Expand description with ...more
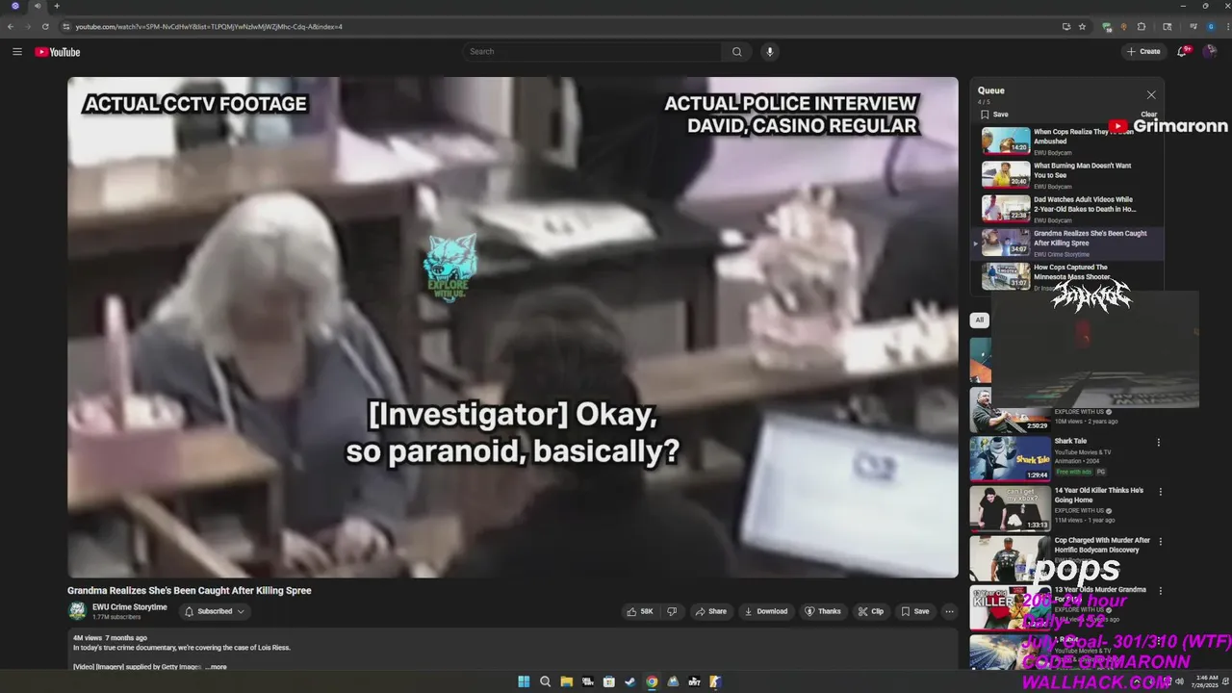Image resolution: width=1232 pixels, height=693 pixels. (x=217, y=666)
